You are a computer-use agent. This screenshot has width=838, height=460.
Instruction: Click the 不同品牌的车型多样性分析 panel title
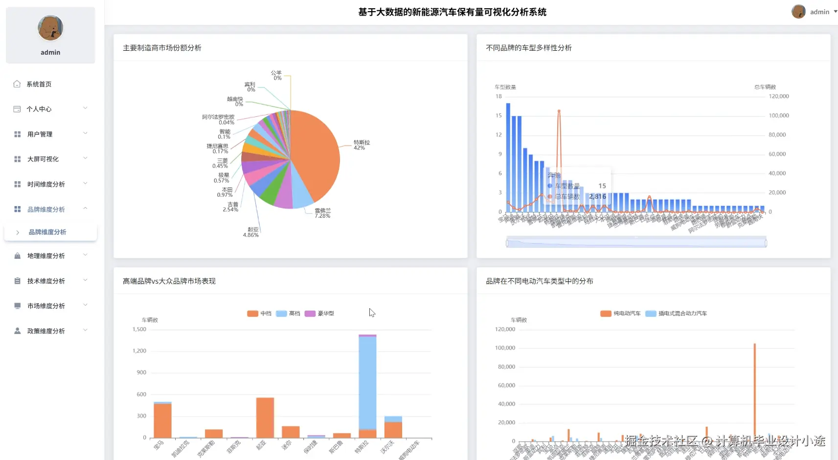(x=529, y=48)
